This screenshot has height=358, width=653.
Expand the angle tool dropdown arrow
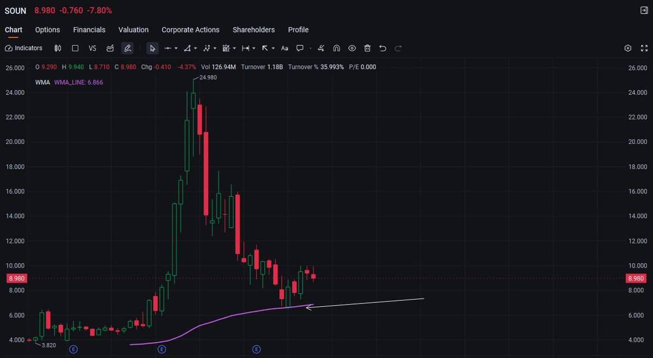click(195, 48)
